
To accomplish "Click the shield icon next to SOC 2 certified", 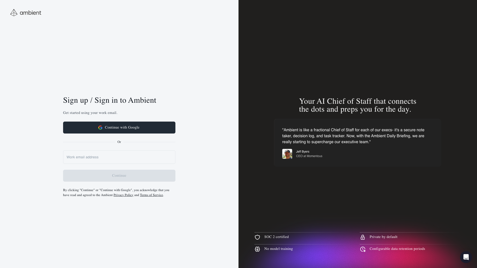I will 257,237.
